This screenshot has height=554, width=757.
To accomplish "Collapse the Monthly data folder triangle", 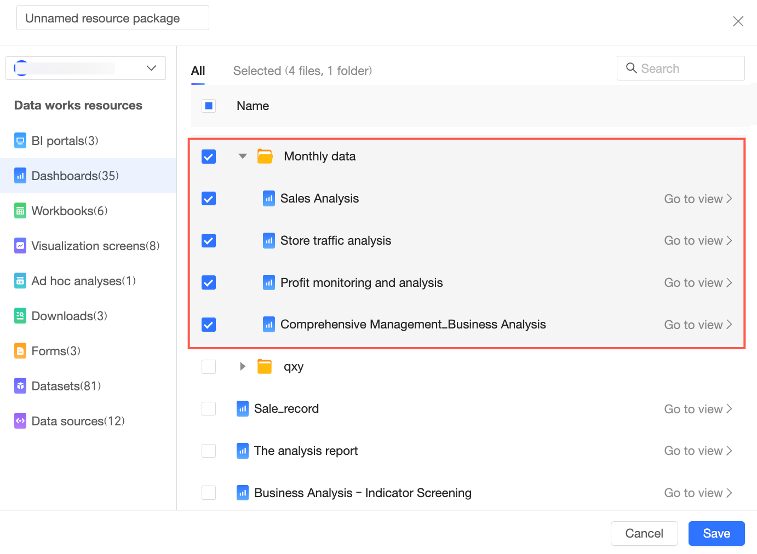I will tap(243, 157).
